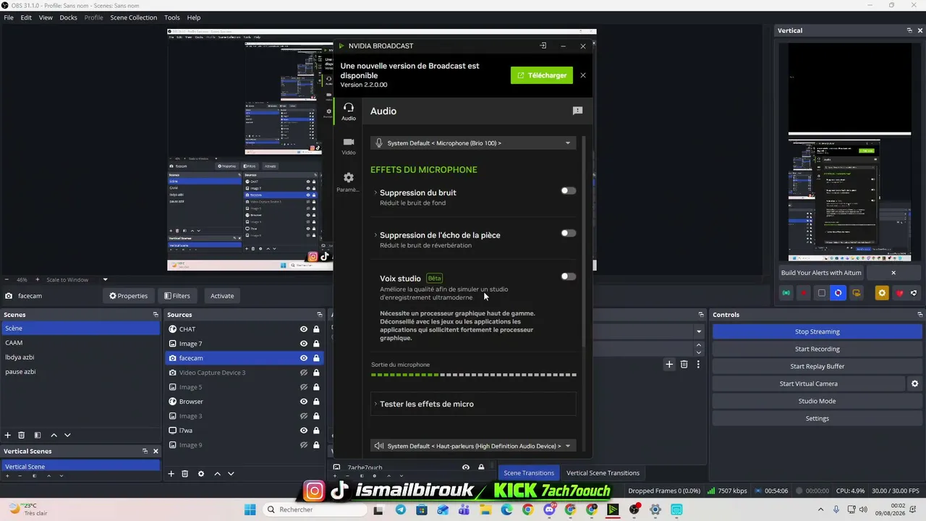Click the yellow virtual camera icon in Vertical dock
926x521 pixels.
pyautogui.click(x=856, y=293)
